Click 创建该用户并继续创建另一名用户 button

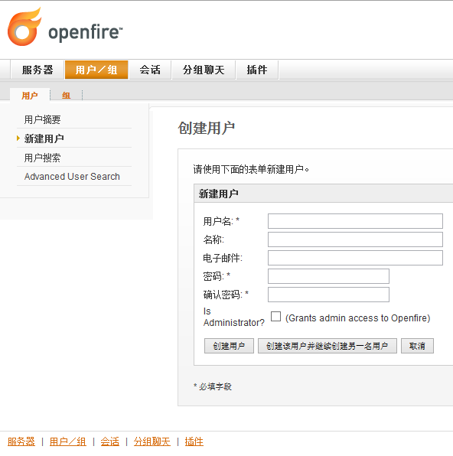[x=328, y=346]
